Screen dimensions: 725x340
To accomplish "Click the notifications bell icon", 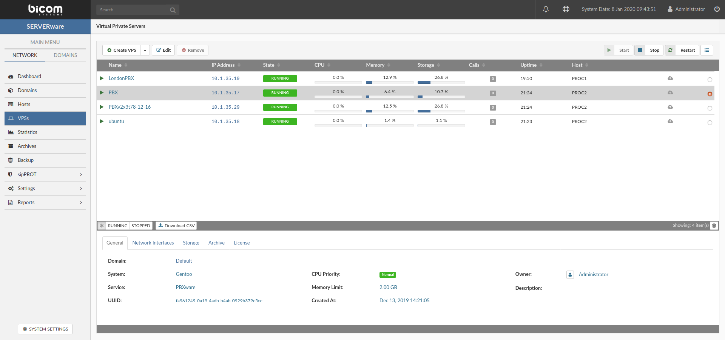I will [x=546, y=9].
